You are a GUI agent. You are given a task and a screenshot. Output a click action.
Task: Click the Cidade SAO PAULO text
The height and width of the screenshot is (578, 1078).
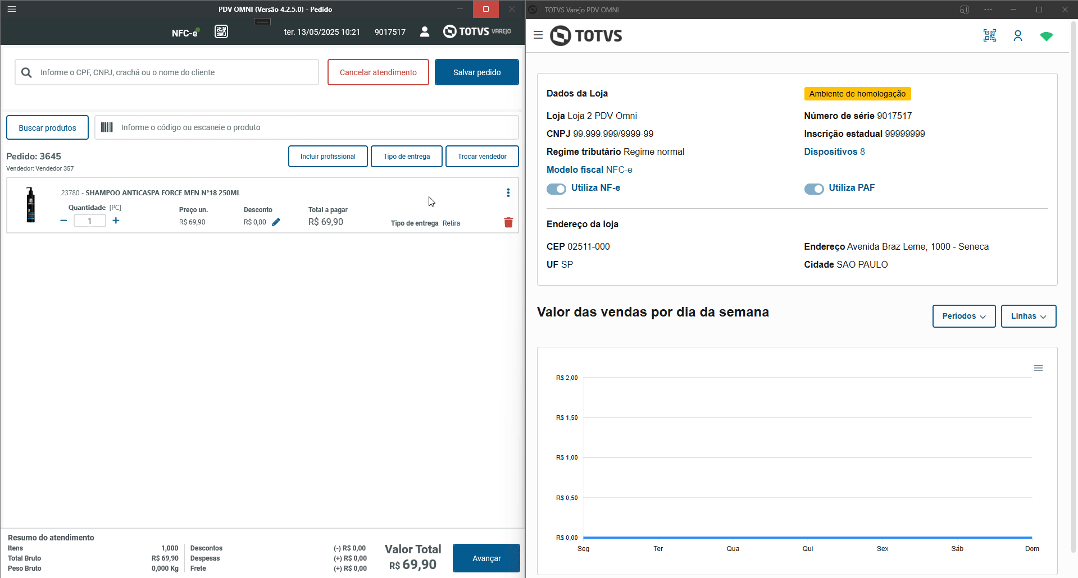click(846, 264)
